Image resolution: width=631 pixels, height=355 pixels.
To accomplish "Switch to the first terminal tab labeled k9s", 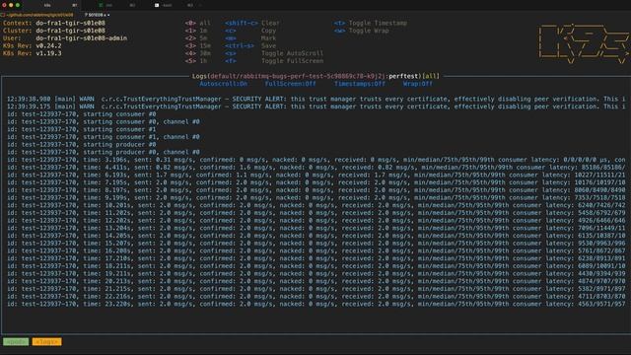I will click(x=50, y=5).
